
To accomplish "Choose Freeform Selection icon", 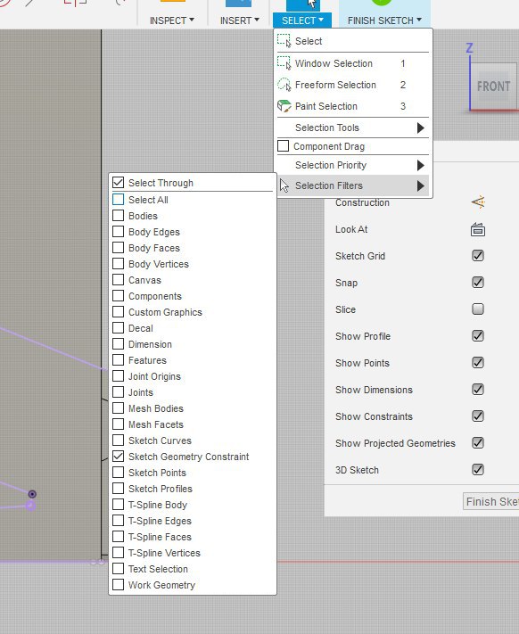I will pos(284,85).
